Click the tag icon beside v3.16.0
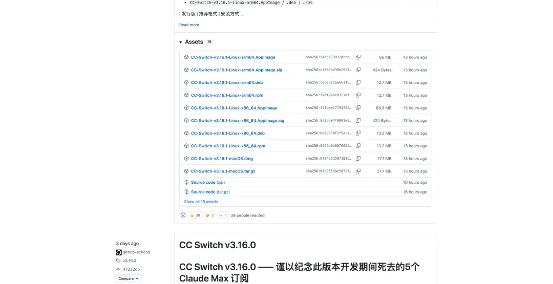This screenshot has width=553, height=284. click(x=118, y=261)
